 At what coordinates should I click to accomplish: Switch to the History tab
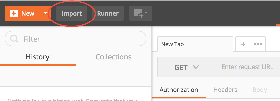[38, 57]
